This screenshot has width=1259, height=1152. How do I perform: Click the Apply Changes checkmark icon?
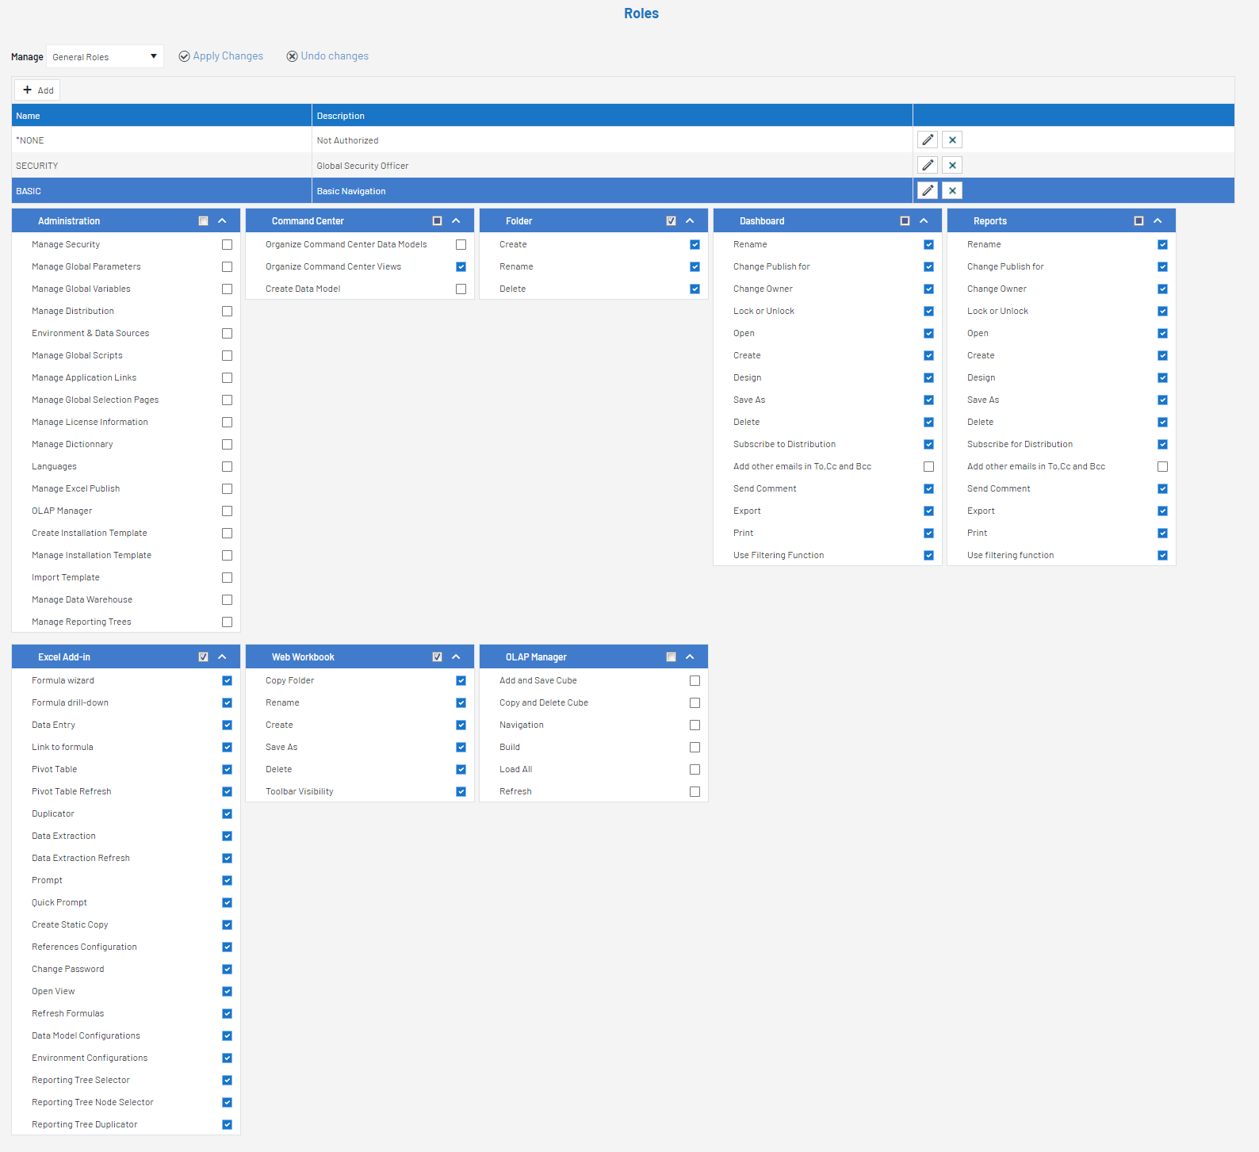coord(184,56)
